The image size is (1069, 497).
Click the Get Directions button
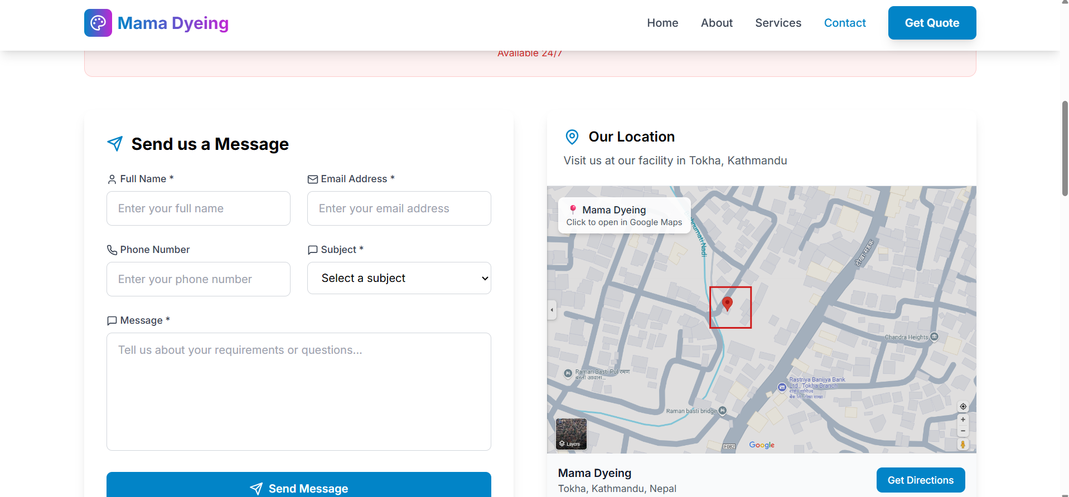point(921,480)
